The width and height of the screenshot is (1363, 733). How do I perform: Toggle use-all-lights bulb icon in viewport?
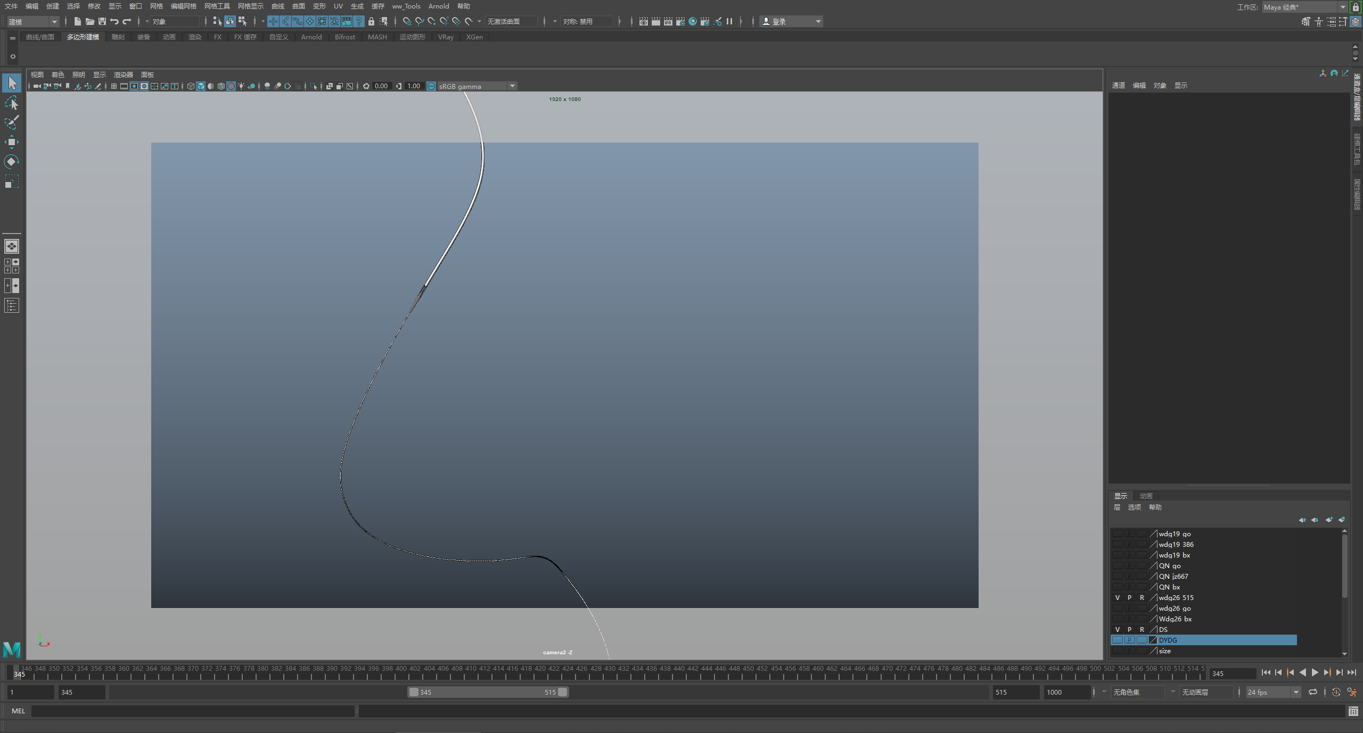coord(241,86)
